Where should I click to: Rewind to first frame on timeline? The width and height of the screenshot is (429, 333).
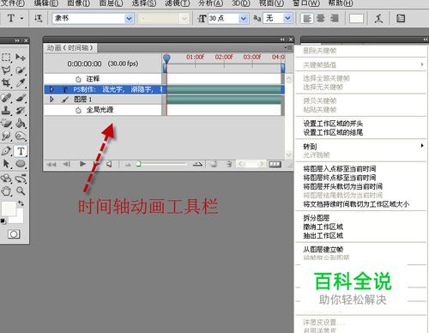pos(51,164)
